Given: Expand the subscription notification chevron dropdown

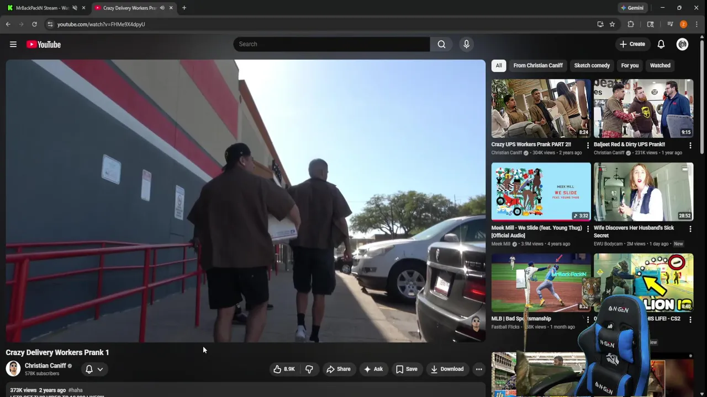Looking at the screenshot, I should (x=100, y=369).
